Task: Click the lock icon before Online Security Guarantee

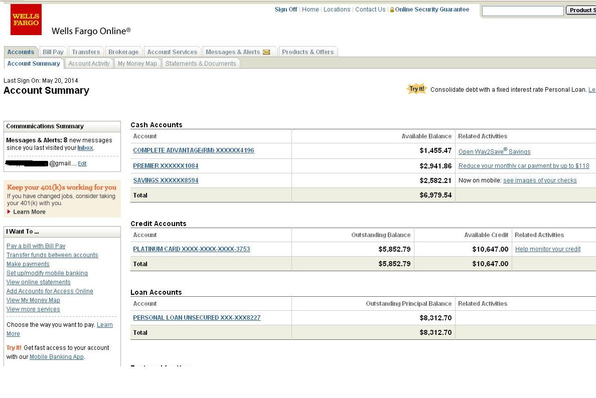Action: [x=392, y=10]
